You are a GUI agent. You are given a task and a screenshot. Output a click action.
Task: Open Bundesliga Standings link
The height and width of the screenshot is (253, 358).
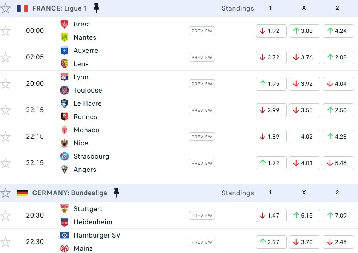(x=237, y=193)
